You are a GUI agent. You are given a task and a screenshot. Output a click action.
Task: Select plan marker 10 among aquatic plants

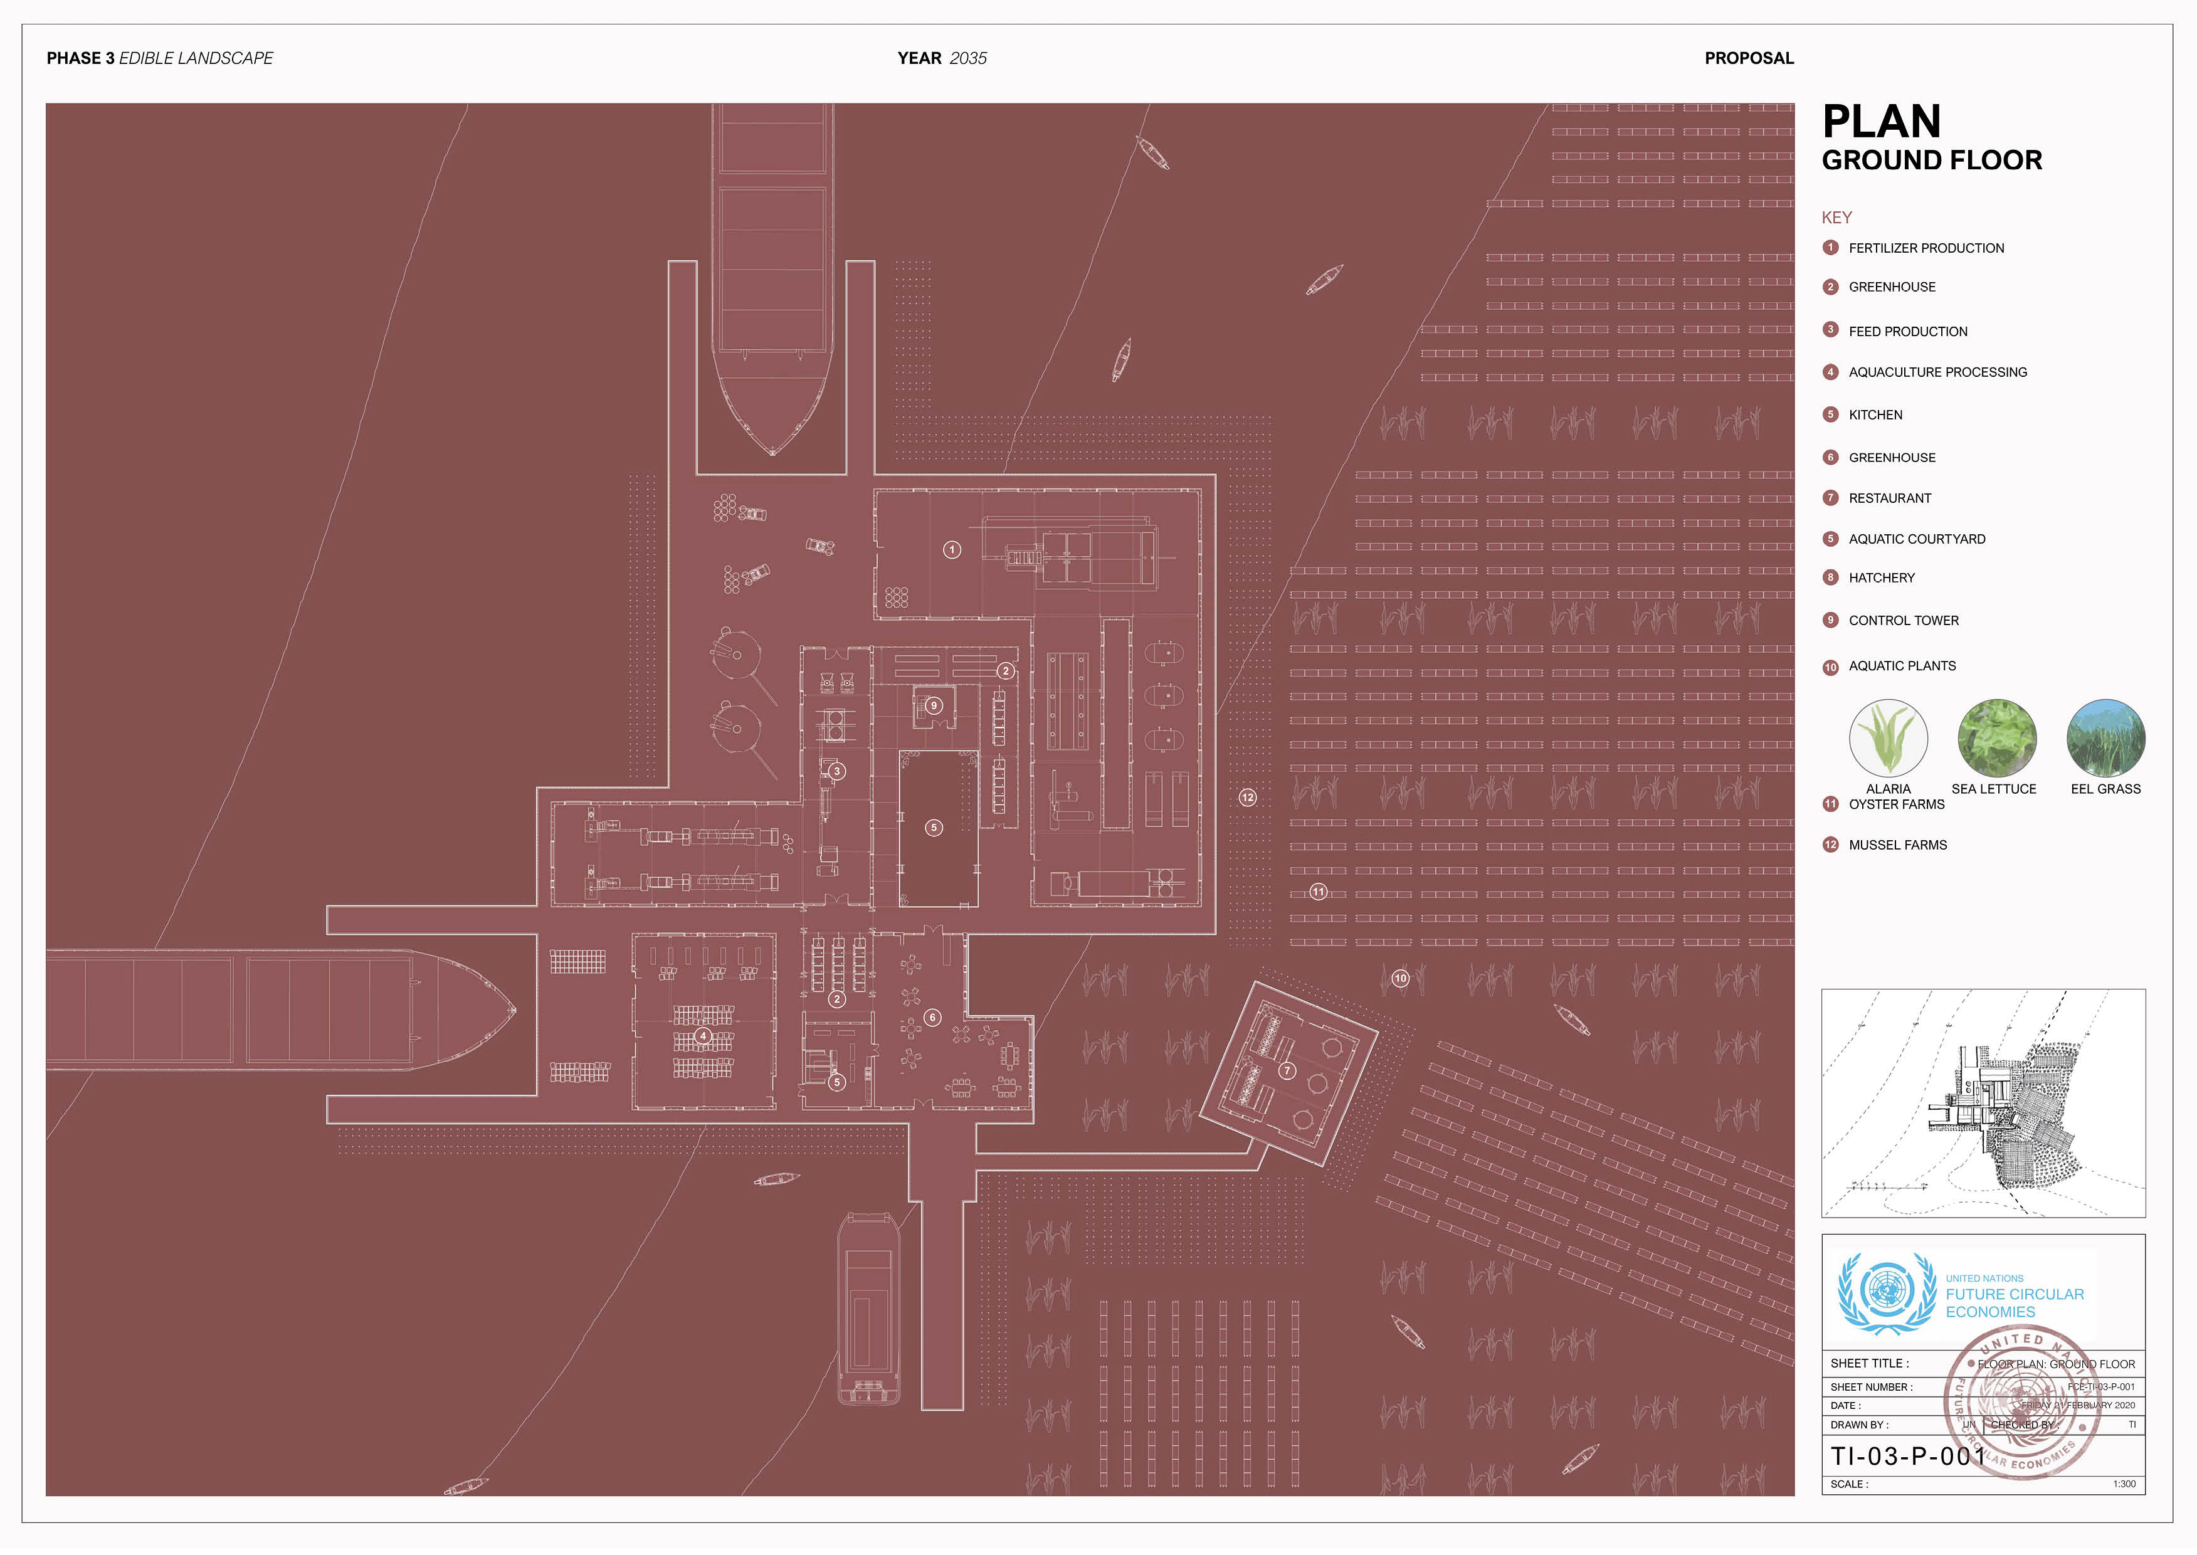point(1401,979)
